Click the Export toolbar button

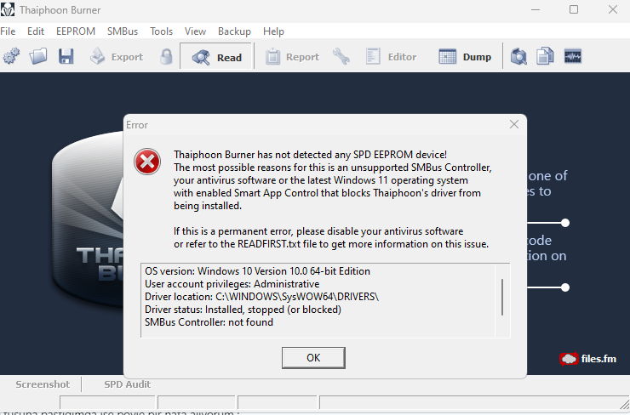116,57
